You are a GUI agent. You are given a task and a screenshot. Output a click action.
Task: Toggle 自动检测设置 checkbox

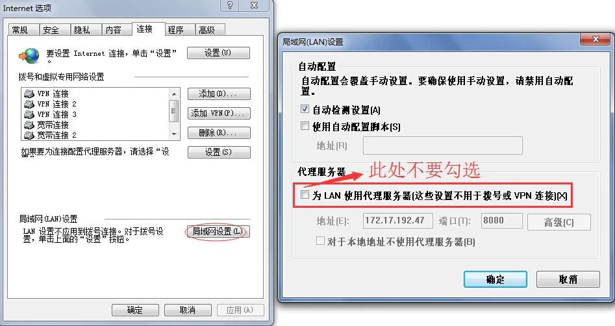[305, 109]
